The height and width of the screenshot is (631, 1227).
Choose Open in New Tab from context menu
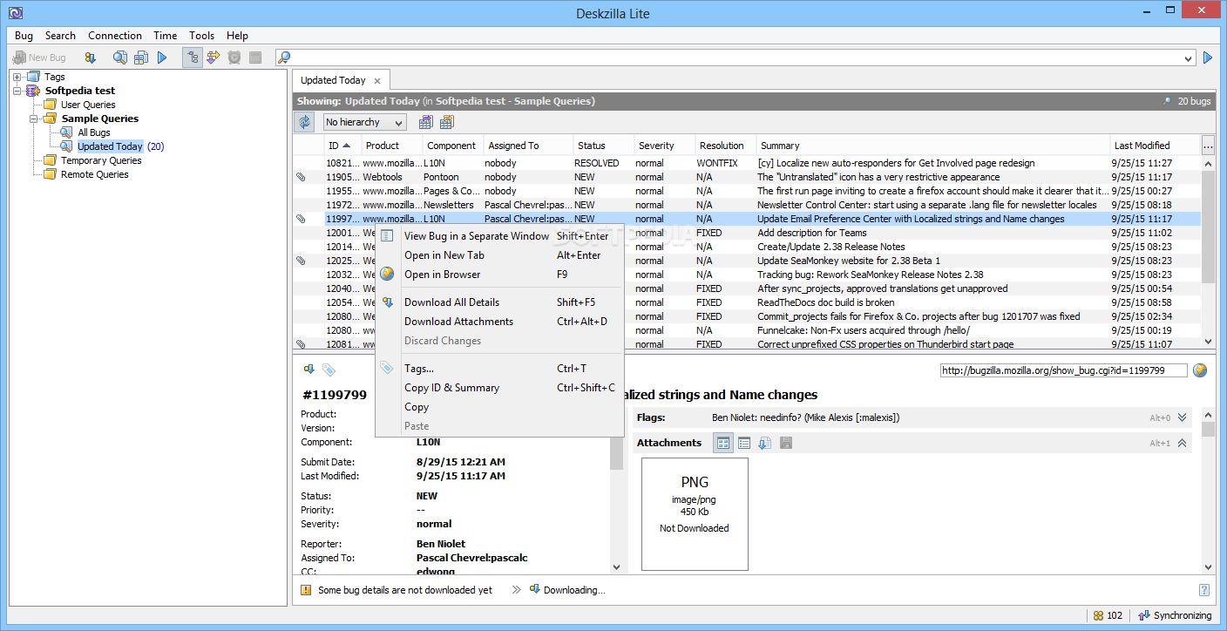tap(444, 255)
